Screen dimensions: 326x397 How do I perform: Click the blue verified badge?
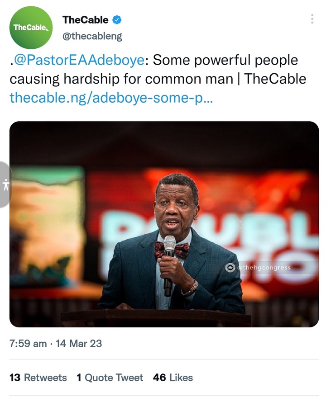click(x=117, y=20)
